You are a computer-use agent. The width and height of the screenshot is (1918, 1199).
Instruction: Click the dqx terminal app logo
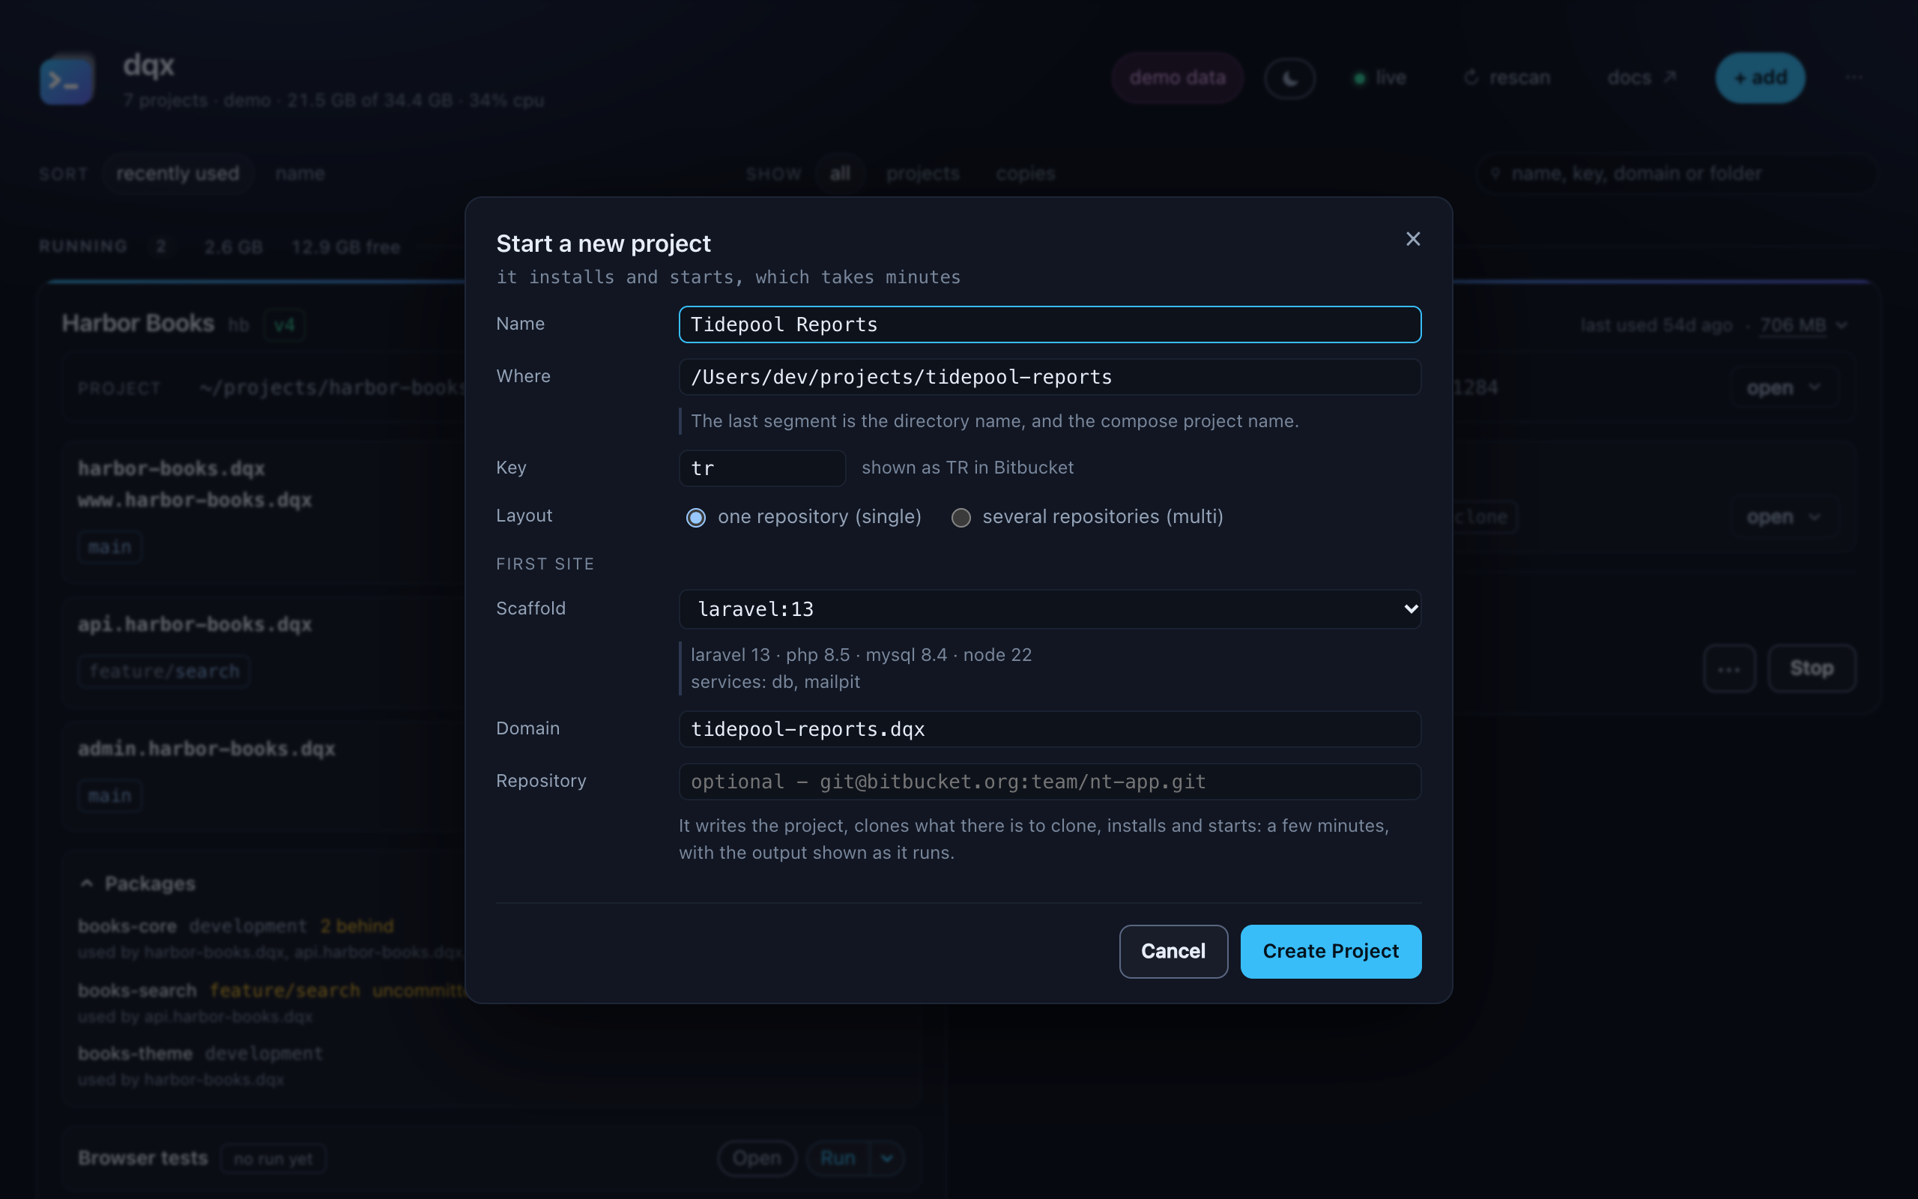coord(67,79)
